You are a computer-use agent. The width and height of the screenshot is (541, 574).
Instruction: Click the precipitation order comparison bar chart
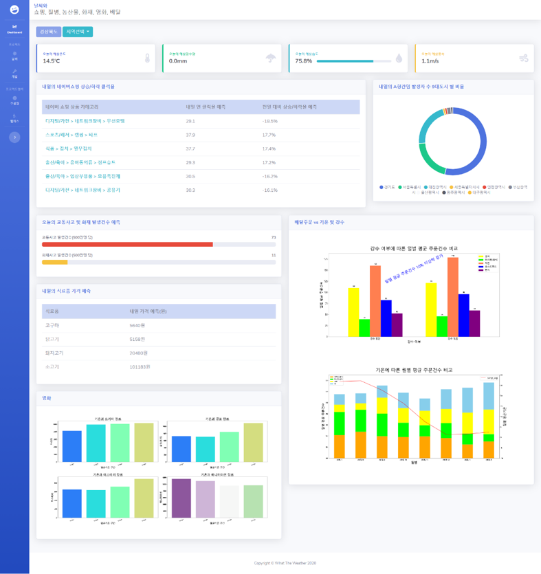pyautogui.click(x=411, y=295)
